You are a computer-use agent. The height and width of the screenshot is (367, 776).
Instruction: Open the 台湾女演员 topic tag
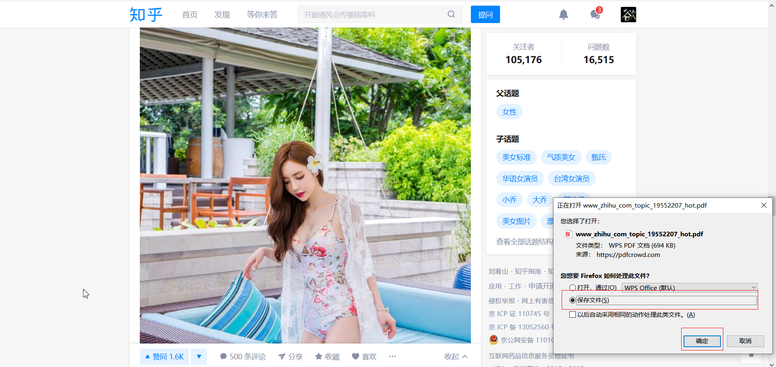coord(572,179)
